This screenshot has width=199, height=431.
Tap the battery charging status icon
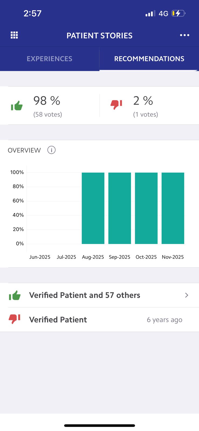pyautogui.click(x=179, y=13)
